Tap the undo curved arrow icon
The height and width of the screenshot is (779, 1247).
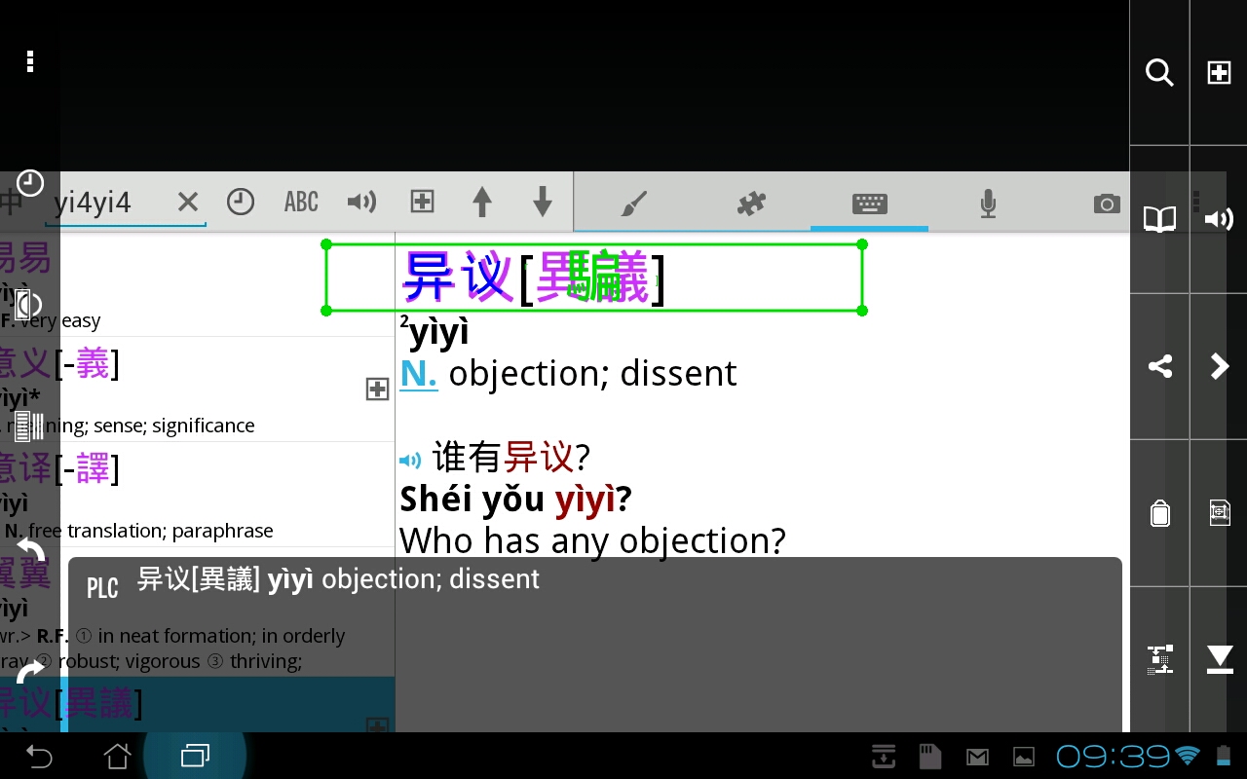[30, 550]
